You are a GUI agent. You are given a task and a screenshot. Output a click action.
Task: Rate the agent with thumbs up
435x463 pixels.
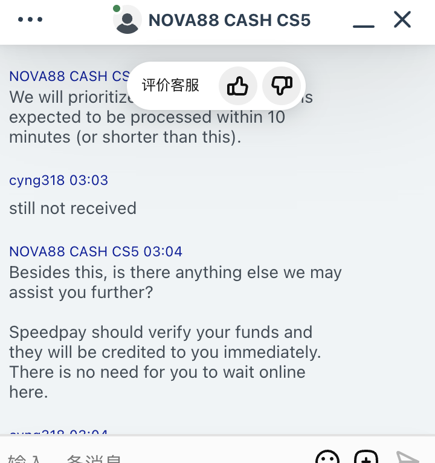238,86
